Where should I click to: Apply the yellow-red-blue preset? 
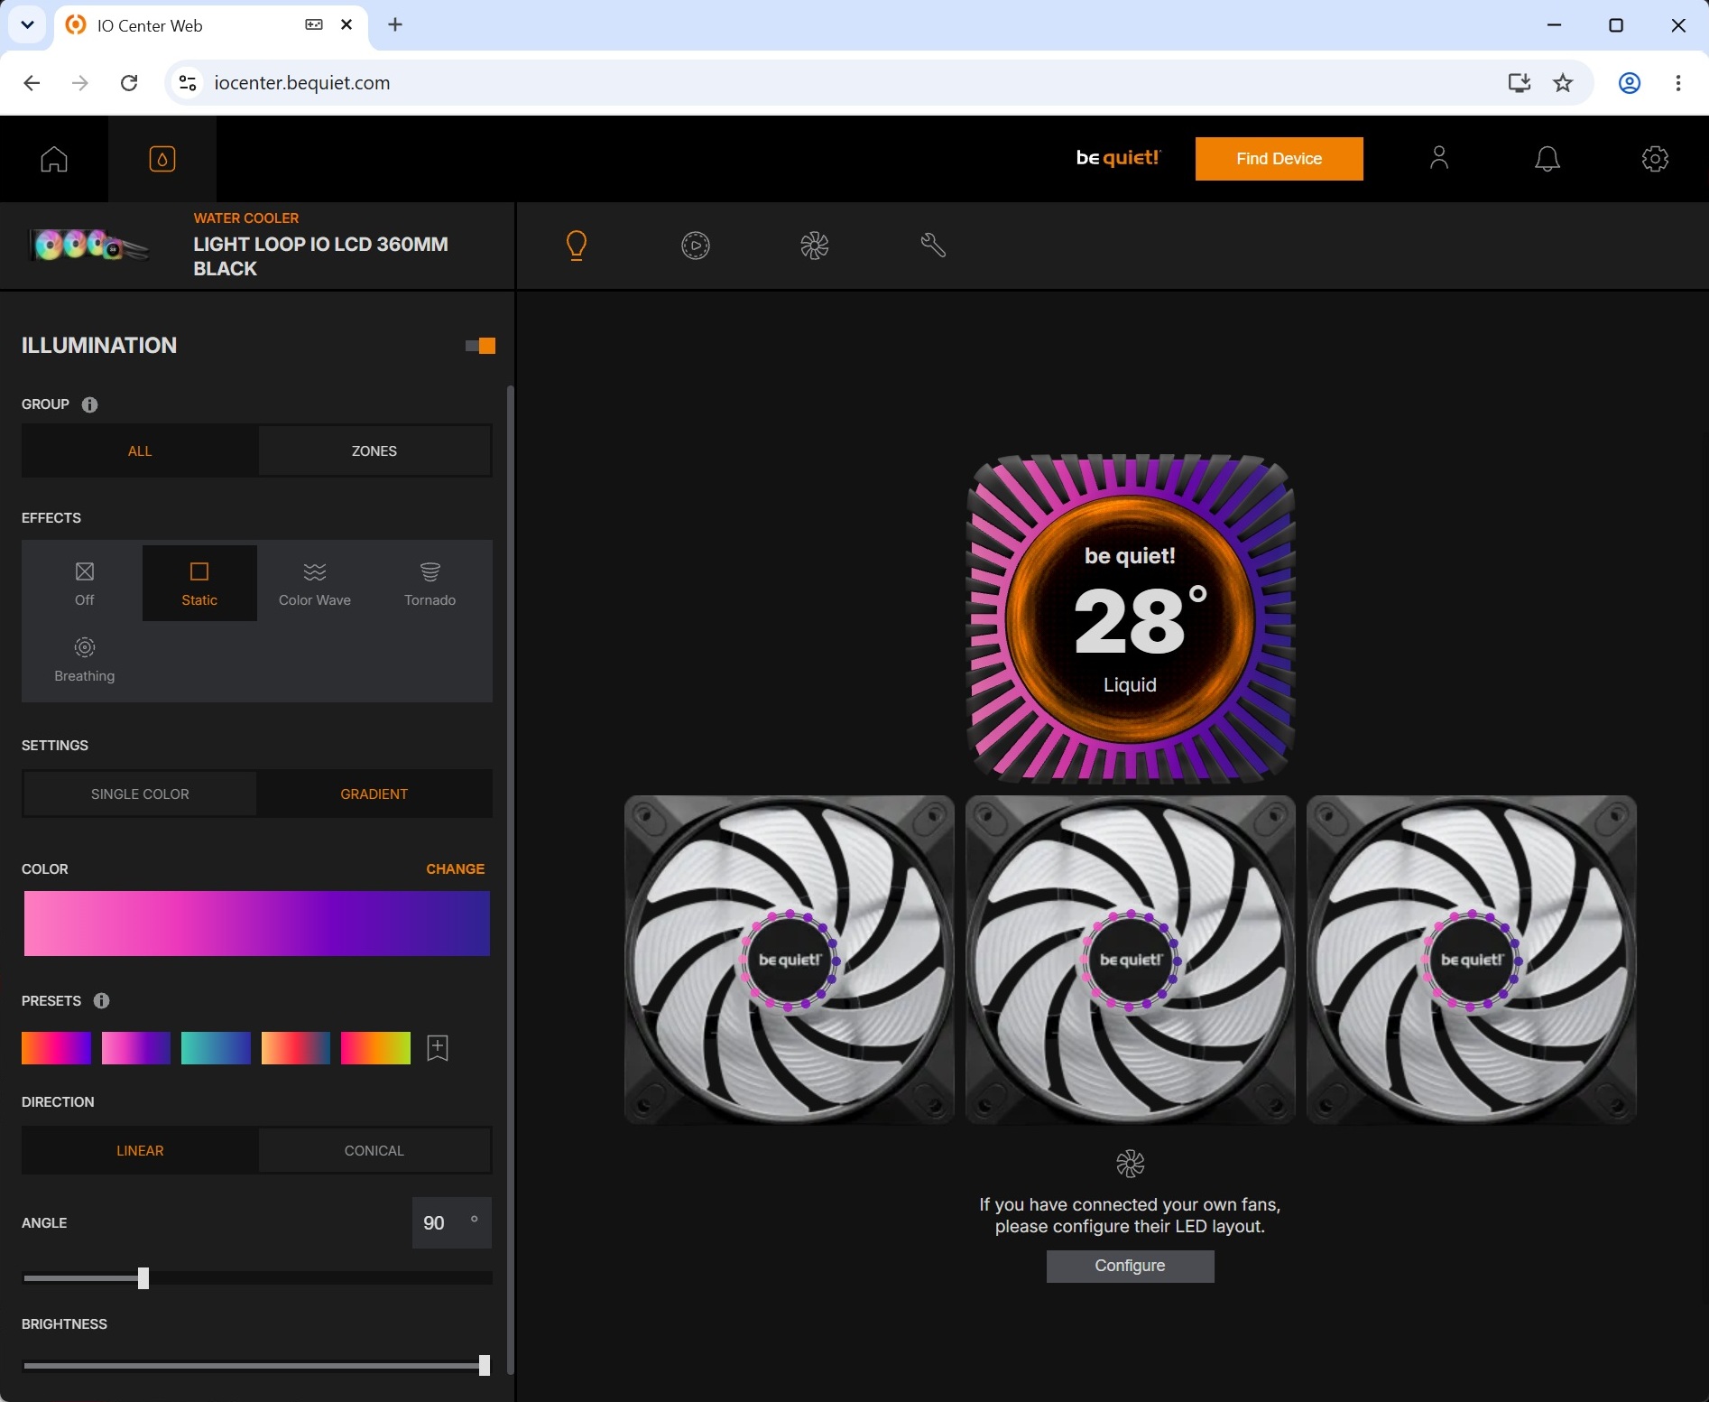click(x=296, y=1048)
